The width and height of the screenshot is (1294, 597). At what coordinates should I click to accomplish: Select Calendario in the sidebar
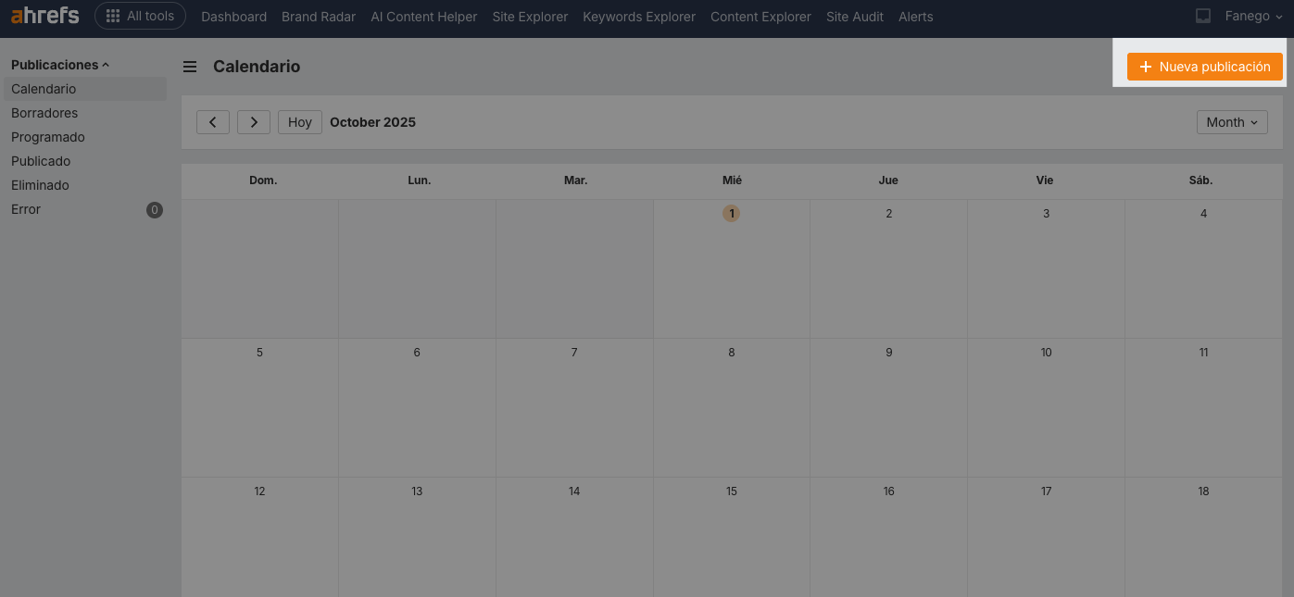point(85,89)
